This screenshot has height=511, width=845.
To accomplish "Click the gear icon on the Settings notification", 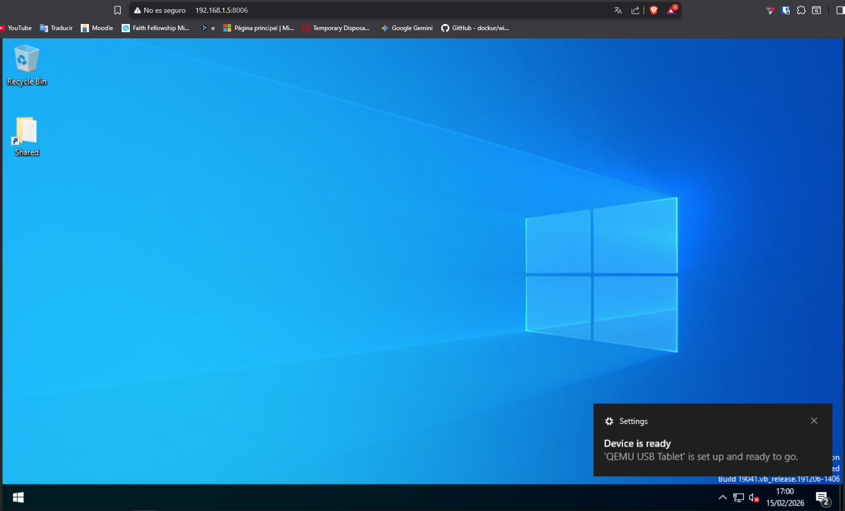I will pos(609,421).
